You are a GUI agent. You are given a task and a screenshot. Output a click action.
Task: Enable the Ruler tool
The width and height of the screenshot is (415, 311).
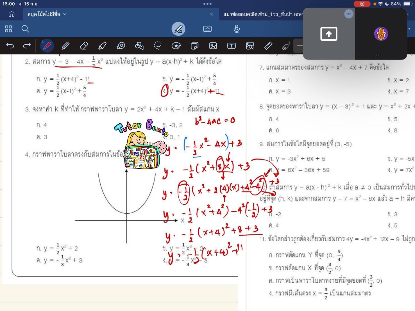268,45
